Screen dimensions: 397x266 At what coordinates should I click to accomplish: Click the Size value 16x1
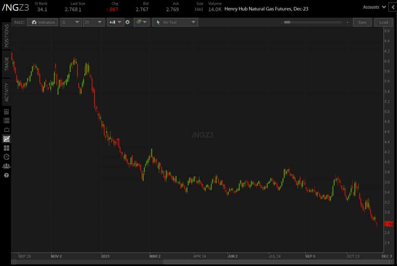pyautogui.click(x=199, y=10)
